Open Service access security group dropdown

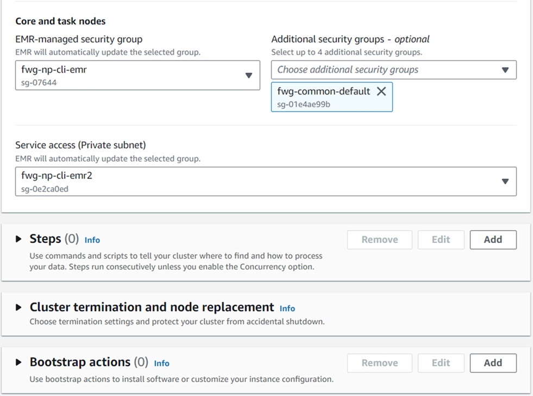(x=505, y=181)
